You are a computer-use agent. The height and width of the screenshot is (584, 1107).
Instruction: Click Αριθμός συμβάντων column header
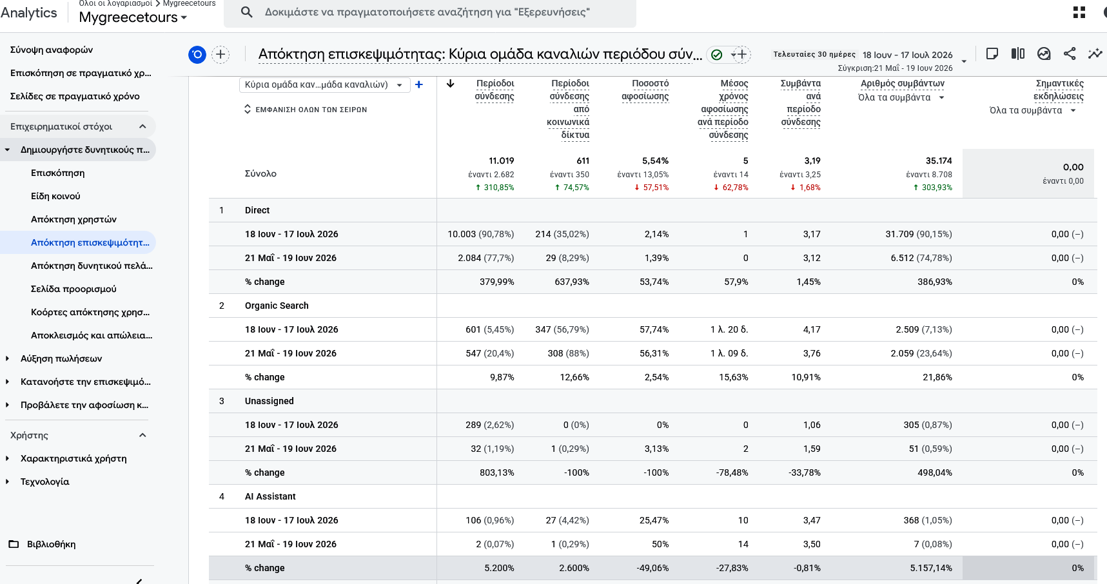pyautogui.click(x=903, y=83)
